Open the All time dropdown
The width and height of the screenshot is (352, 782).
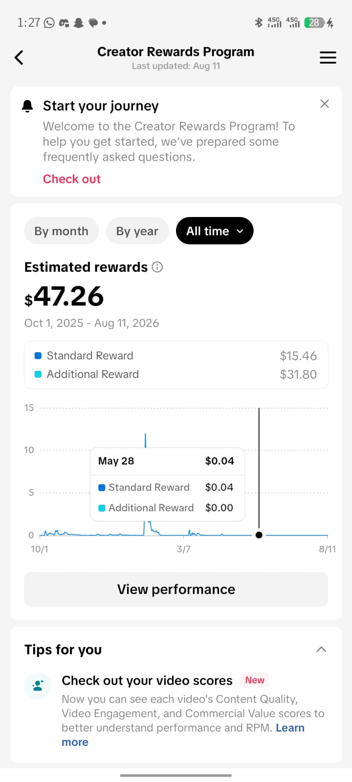coord(215,231)
